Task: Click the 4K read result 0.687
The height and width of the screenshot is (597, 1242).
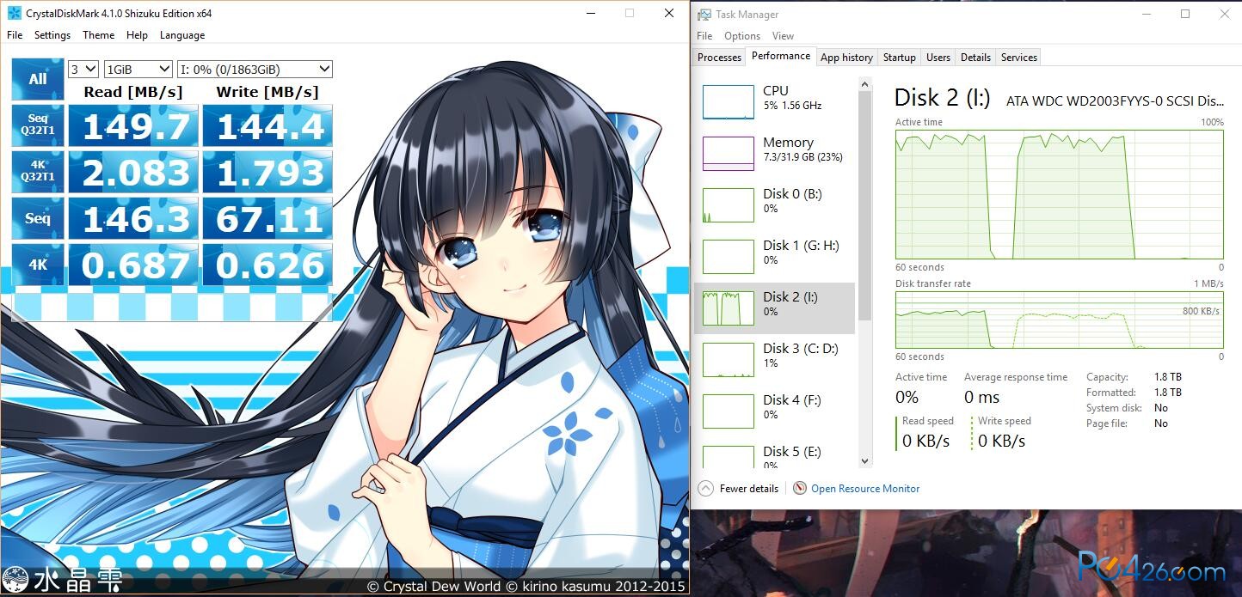Action: point(133,265)
